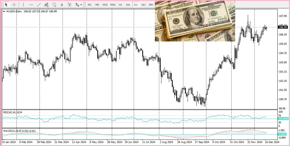Switch to M15 timeframe
Viewport: 290px width, 146px height.
click(105, 5)
